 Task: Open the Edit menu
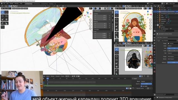click(8, 4)
